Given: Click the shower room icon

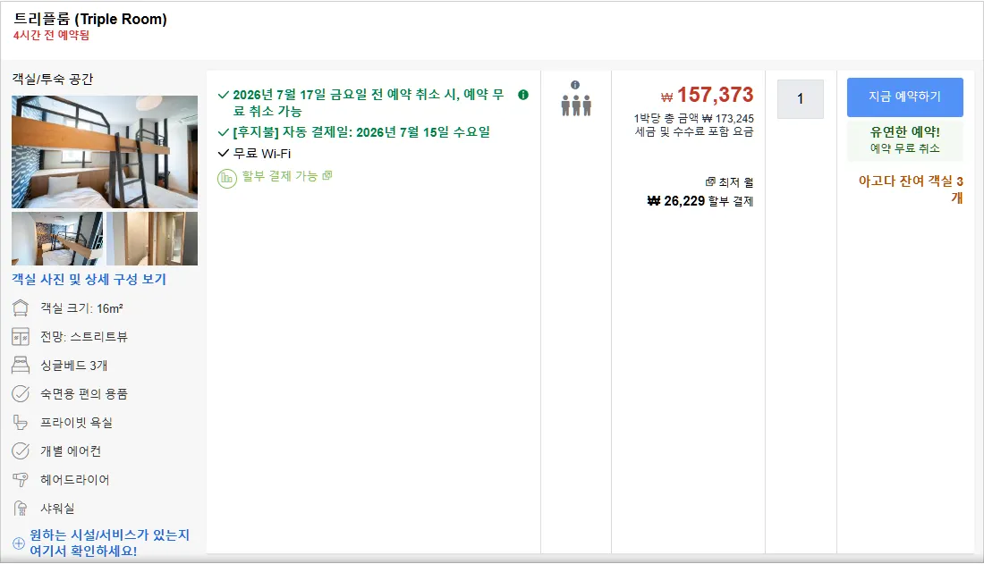Looking at the screenshot, I should [21, 509].
